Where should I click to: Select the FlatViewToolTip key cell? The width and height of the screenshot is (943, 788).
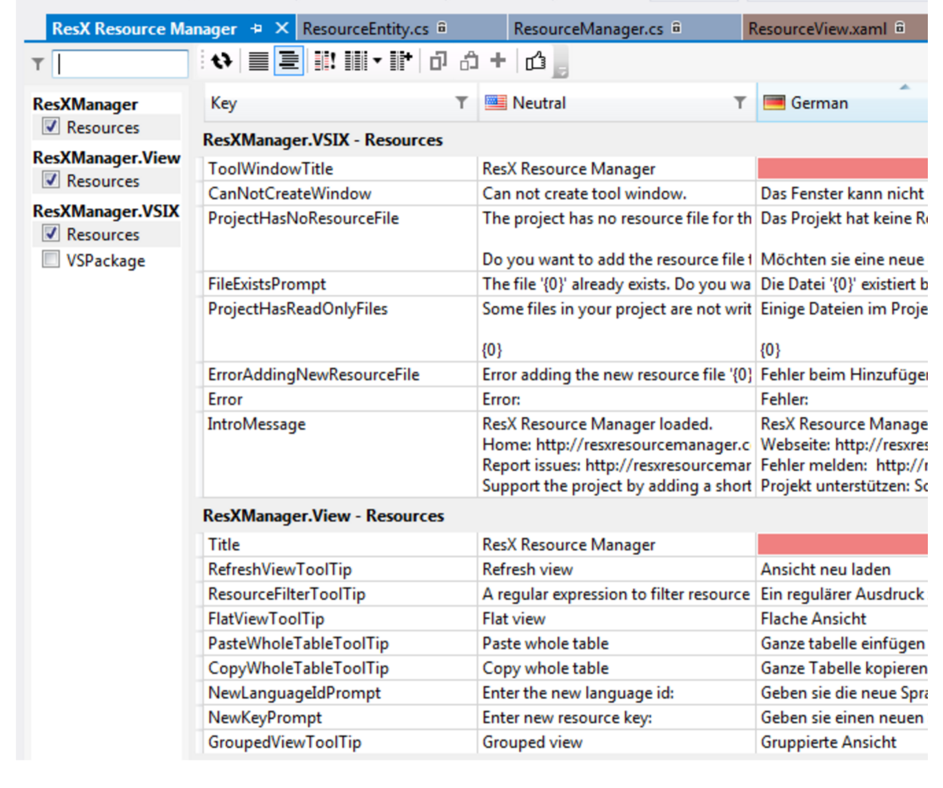(340, 618)
